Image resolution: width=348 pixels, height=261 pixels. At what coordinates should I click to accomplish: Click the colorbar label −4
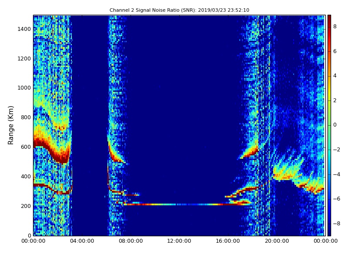[x=337, y=174]
